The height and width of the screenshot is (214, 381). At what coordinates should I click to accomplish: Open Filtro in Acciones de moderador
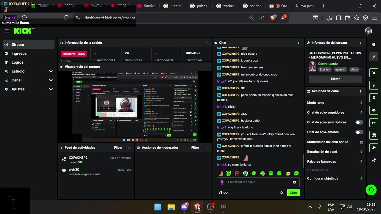tap(195, 148)
